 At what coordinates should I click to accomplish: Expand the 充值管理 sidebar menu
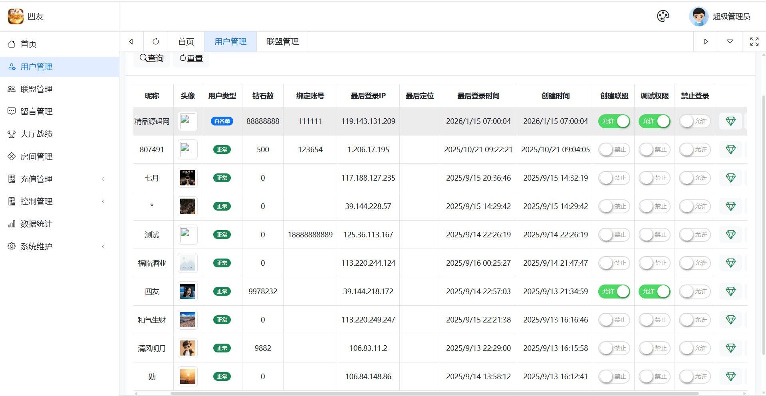36,179
